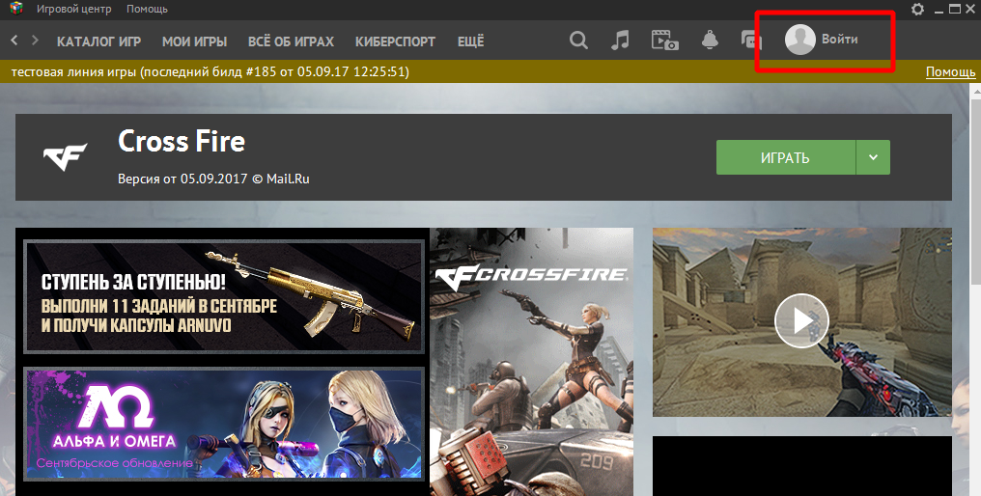Play the Cross Fire gameplay video
This screenshot has height=496, width=981.
point(801,321)
